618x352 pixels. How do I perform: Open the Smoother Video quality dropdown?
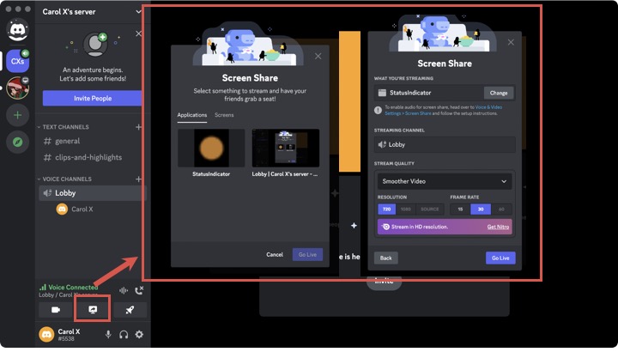[x=445, y=181]
